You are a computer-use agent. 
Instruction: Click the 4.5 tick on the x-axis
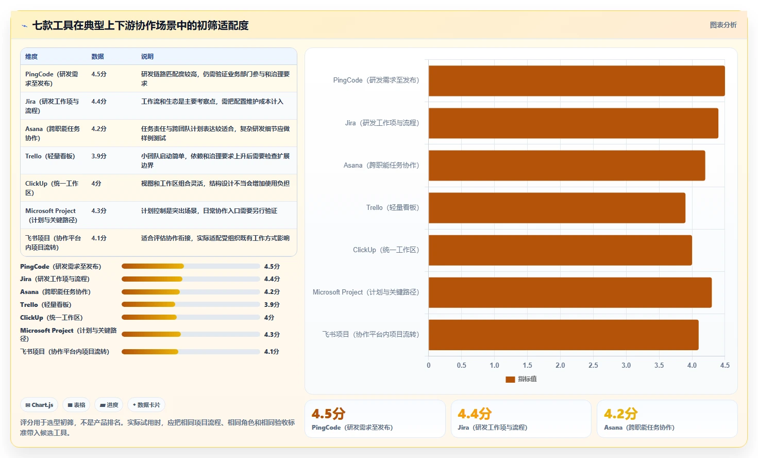pos(725,365)
